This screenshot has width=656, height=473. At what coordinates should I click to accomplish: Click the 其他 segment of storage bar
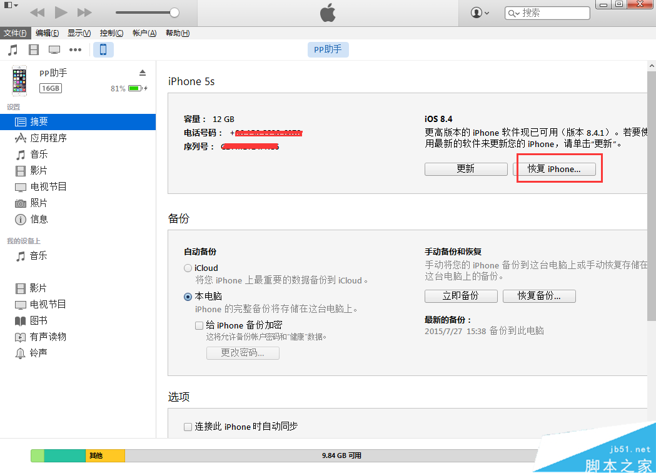pos(105,455)
